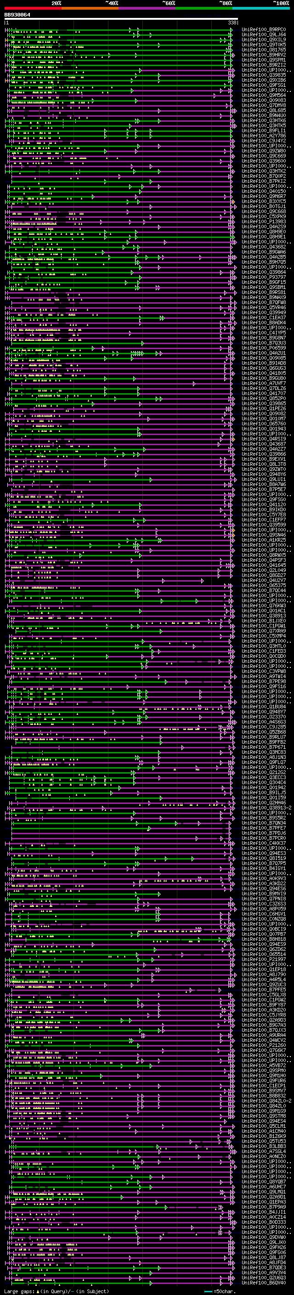Select the UniRef100_Q7DMV8 label
Image resolution: width=294 pixels, height=1295 pixels.
point(264,105)
